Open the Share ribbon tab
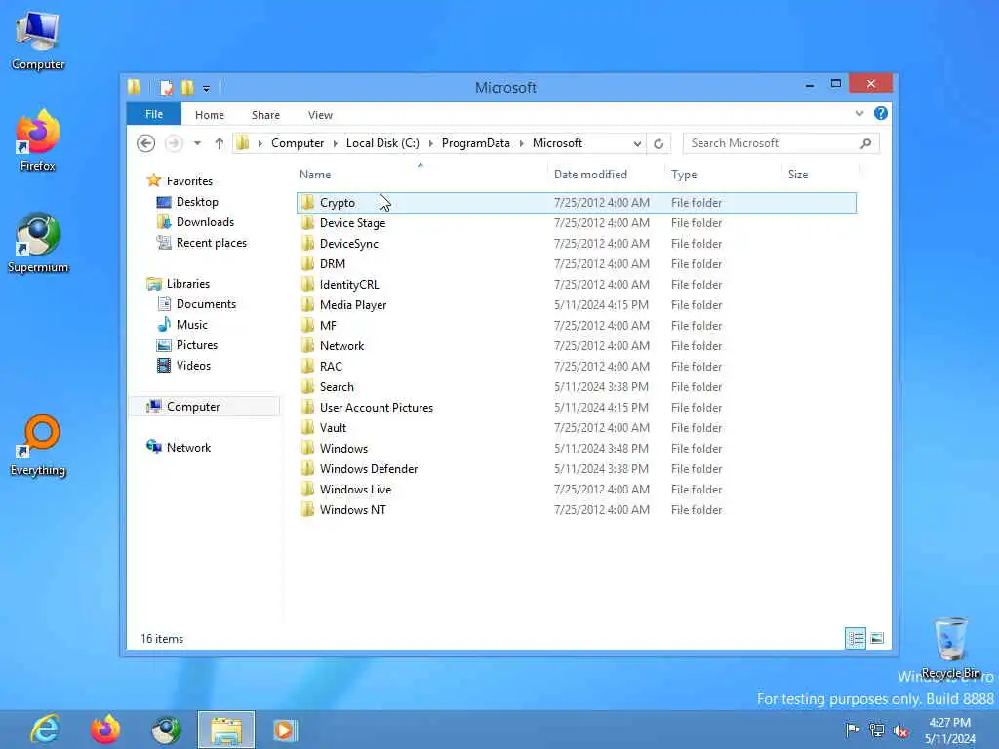This screenshot has height=749, width=999. click(x=265, y=115)
